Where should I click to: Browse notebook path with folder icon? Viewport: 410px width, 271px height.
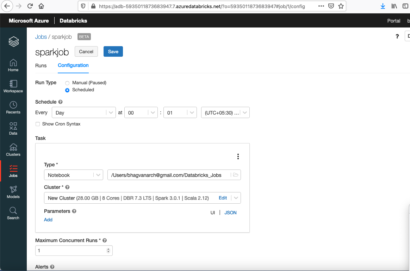(x=236, y=175)
